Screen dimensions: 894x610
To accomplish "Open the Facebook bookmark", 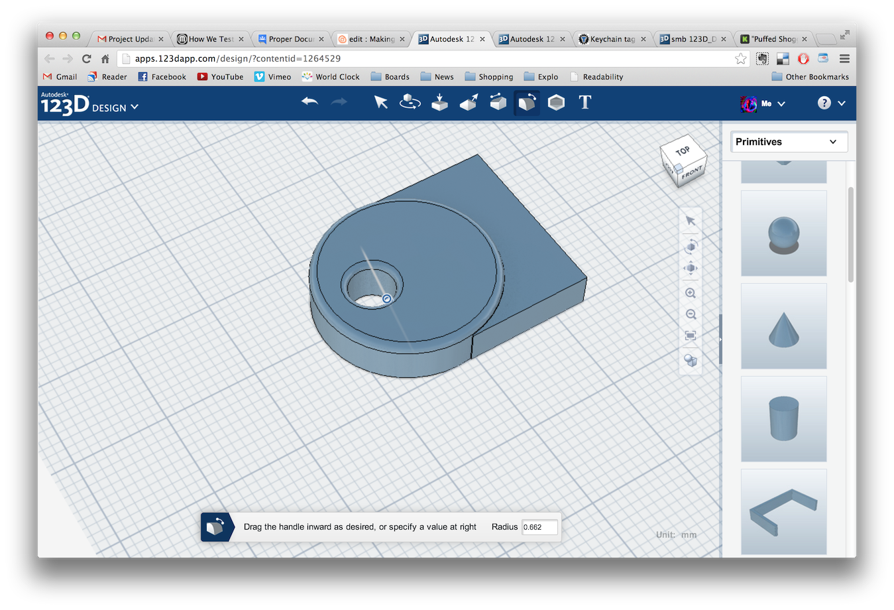I will click(162, 77).
